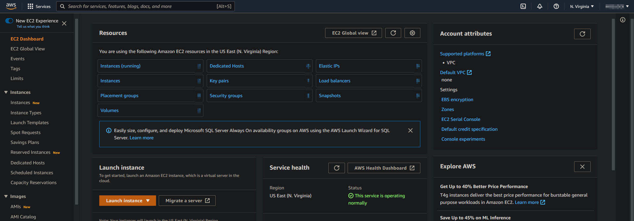Open Console experiments link

pos(463,139)
